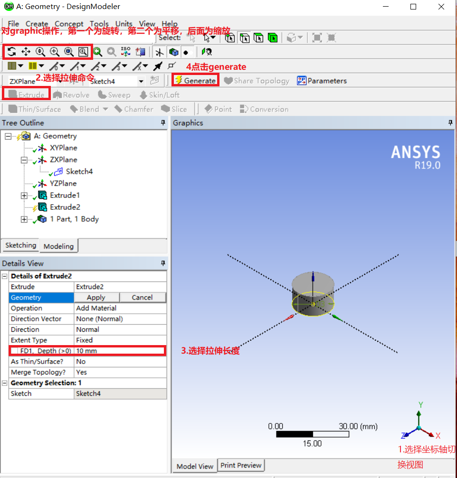The image size is (457, 478).
Task: Click the Revolve tool
Action: coord(71,95)
